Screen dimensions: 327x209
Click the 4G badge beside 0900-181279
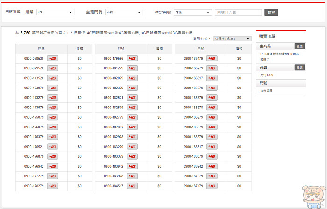[132, 68]
